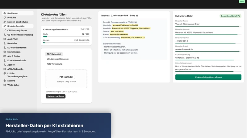The height and width of the screenshot is (138, 247).
Task: Click the API & Webhooks gear icon
Action: coord(5,69)
